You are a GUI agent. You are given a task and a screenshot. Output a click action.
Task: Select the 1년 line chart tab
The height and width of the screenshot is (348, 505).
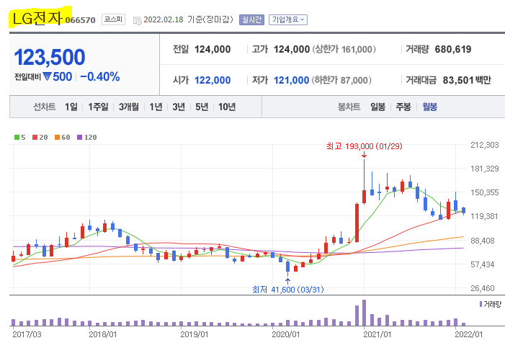[x=156, y=107]
